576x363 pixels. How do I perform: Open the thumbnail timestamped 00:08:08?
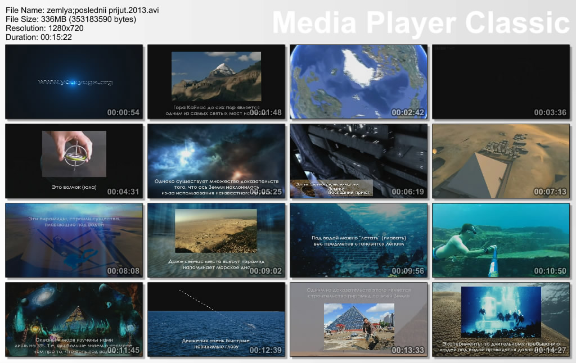(x=74, y=241)
